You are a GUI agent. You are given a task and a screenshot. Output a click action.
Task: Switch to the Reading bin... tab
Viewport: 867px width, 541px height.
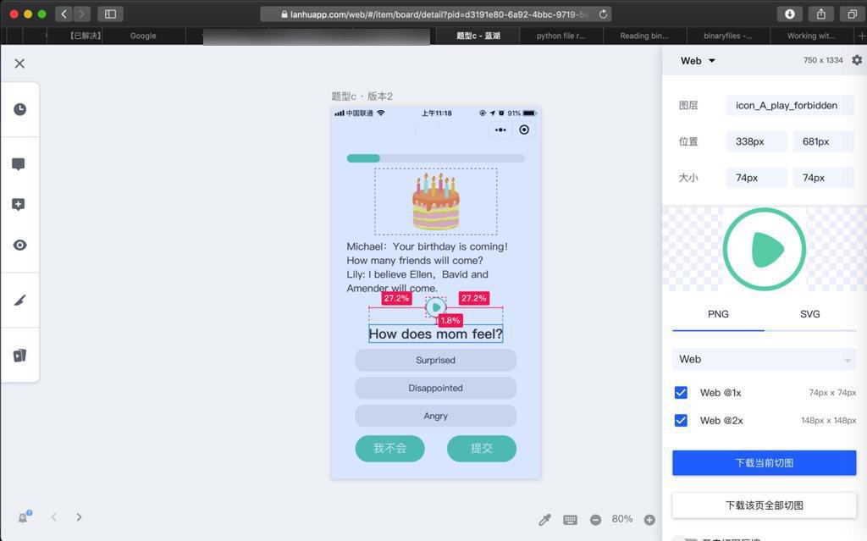coord(644,36)
